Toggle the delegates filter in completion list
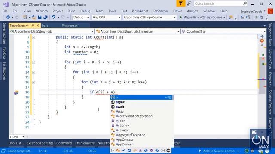Viewport: 275px width, 154px height. tap(141, 151)
